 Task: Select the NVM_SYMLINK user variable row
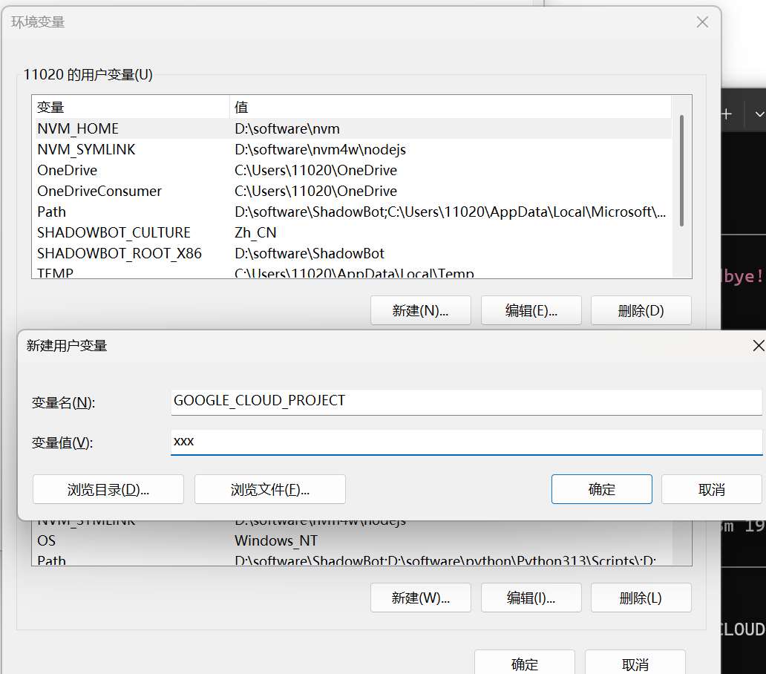coord(353,149)
